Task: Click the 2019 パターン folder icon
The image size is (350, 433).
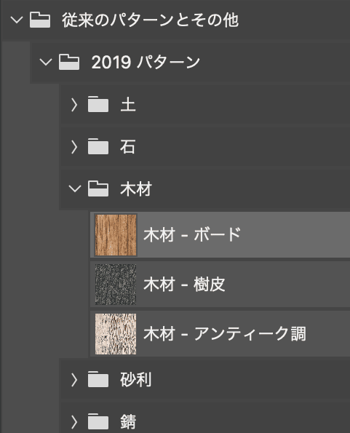Action: tap(69, 62)
